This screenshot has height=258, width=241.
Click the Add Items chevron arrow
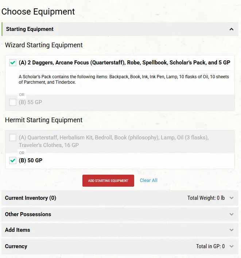[231, 230]
